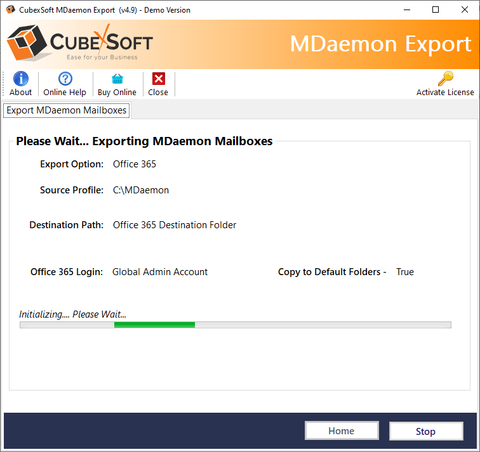Click the Activate License key icon
Image resolution: width=480 pixels, height=452 pixels.
pos(445,79)
